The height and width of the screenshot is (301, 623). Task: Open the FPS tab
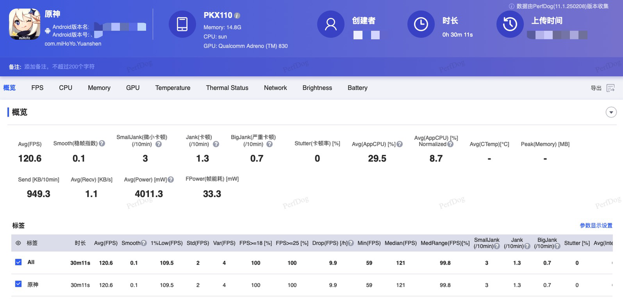point(37,88)
